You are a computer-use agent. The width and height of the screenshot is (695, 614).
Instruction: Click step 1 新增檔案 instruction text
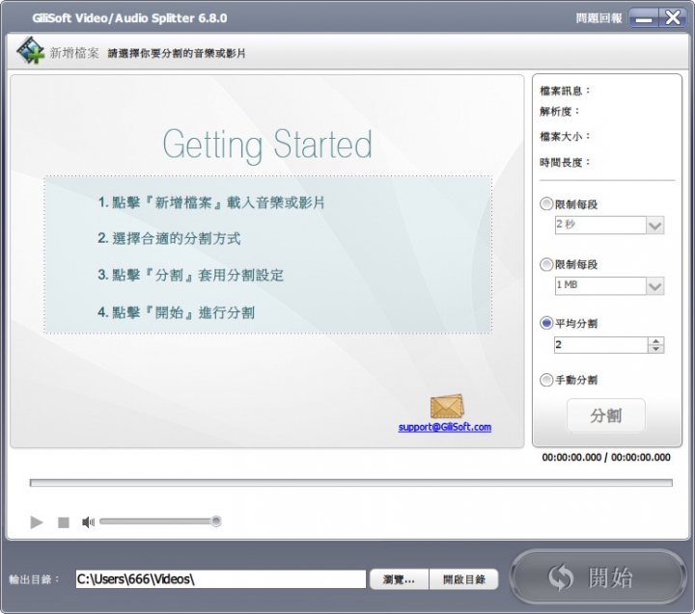(211, 202)
